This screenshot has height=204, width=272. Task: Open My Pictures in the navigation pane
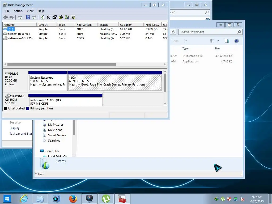click(56, 125)
